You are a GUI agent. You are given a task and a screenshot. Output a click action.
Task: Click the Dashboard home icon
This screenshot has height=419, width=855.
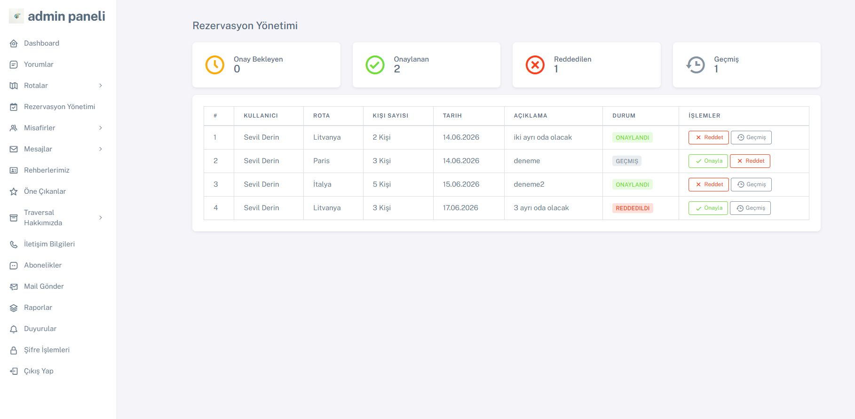coord(14,43)
